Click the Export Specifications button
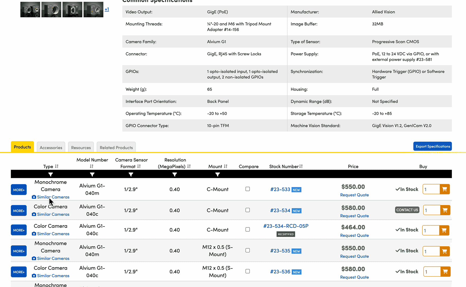466x287 pixels. [x=432, y=146]
